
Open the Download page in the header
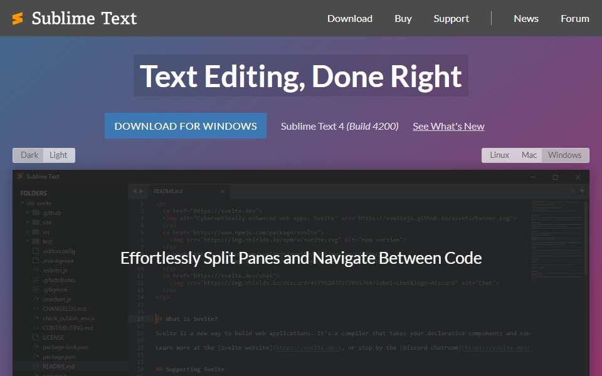coord(350,18)
